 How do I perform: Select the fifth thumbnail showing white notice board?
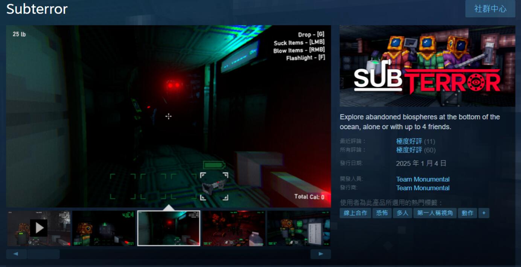point(299,228)
